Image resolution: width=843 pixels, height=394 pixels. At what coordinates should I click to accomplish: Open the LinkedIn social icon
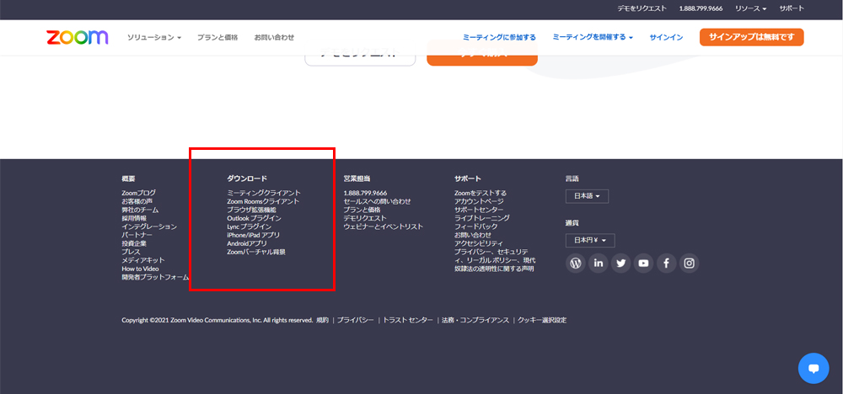click(599, 263)
